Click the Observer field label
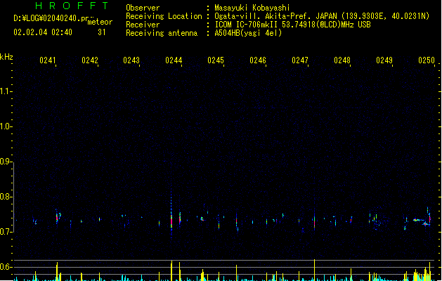Screen dimensions: 442x281 pos(143,8)
